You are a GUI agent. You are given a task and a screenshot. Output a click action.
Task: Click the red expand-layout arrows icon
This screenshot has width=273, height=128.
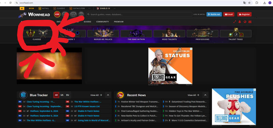(x=235, y=22)
